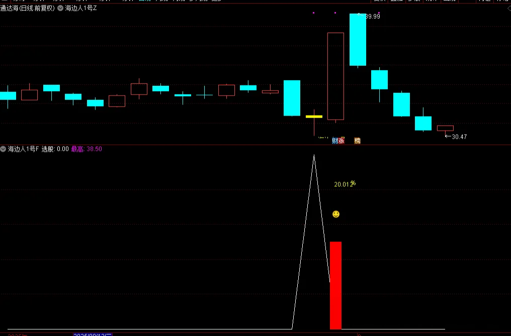This screenshot has height=336, width=511.
Task: Click the tallest cyan candle near 39.99
Action: click(x=358, y=40)
